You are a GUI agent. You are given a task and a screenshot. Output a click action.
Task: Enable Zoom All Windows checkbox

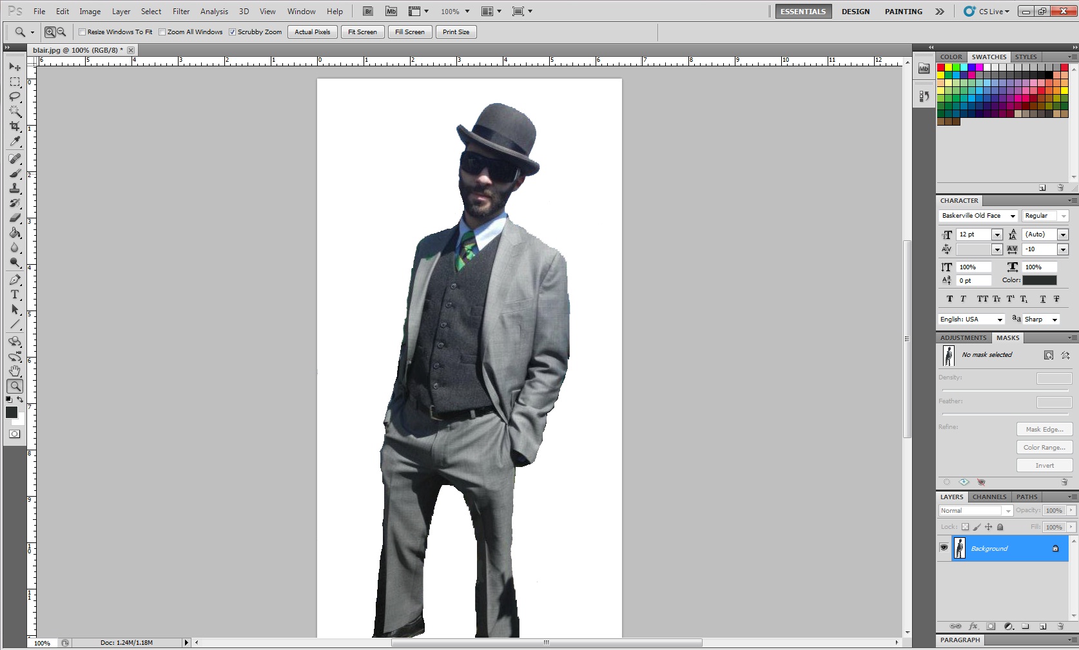coord(162,32)
